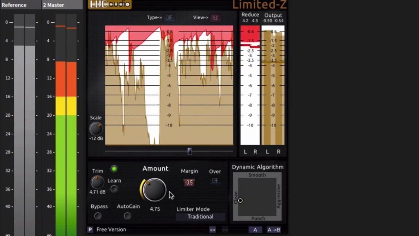Click the Output readout -0.50
Viewport: 419px width, 236px height.
pos(267,21)
